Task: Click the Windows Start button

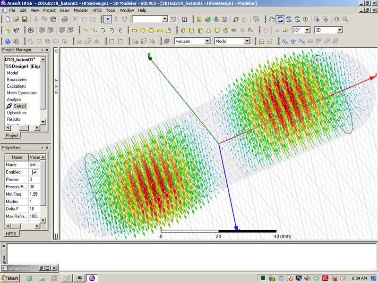Action: pyautogui.click(x=10, y=278)
